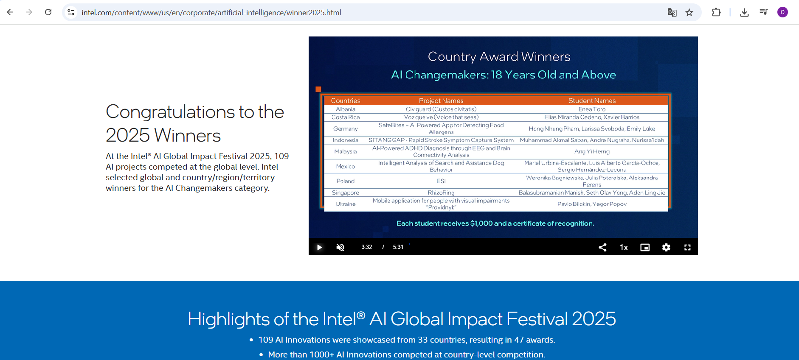Open the video share options
Image resolution: width=799 pixels, height=360 pixels.
click(602, 247)
